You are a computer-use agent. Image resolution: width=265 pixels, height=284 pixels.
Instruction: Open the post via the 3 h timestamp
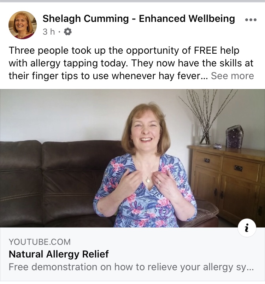[48, 32]
